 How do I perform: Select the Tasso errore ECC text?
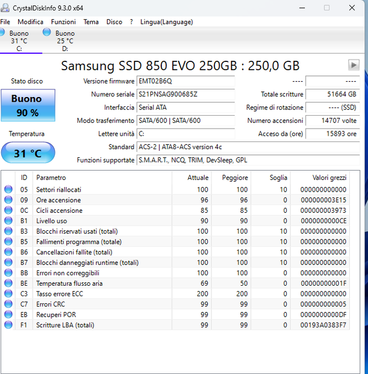[60, 294]
